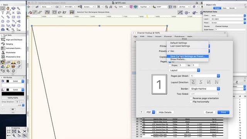Choose the Polygonal Marquee selection mode

coord(64,12)
